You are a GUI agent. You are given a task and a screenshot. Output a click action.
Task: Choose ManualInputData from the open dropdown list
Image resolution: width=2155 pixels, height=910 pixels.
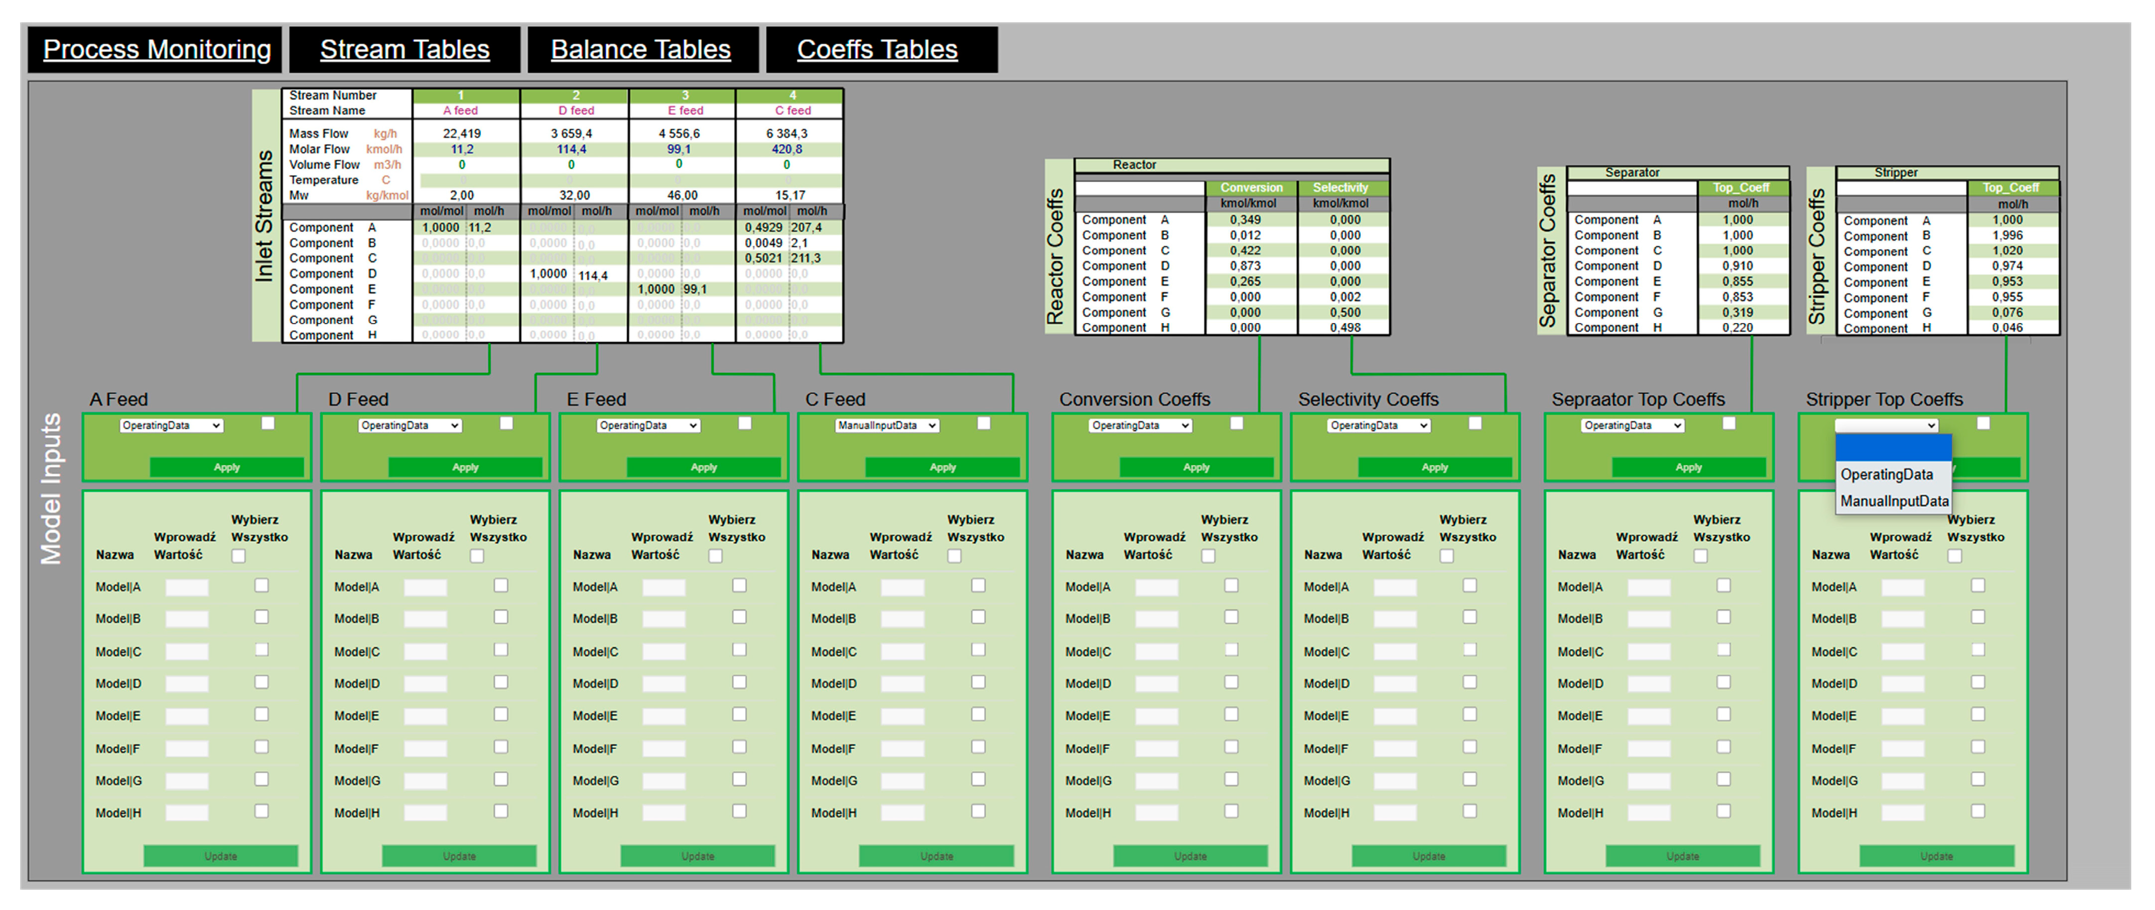(x=1893, y=500)
